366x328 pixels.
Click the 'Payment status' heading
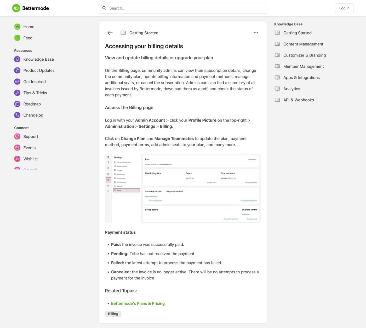click(120, 232)
